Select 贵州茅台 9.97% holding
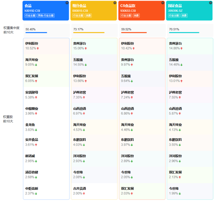The image size is (214, 201). [142, 62]
